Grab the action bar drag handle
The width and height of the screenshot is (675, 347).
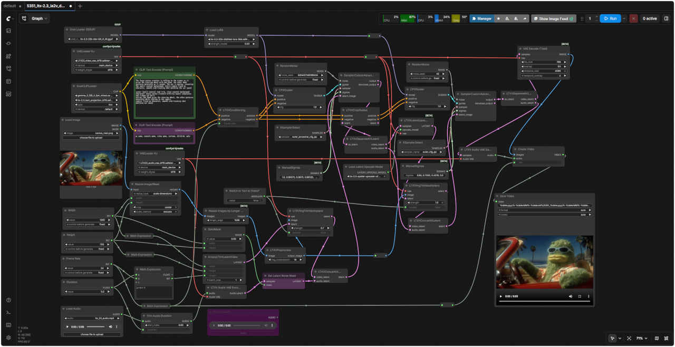pos(582,18)
